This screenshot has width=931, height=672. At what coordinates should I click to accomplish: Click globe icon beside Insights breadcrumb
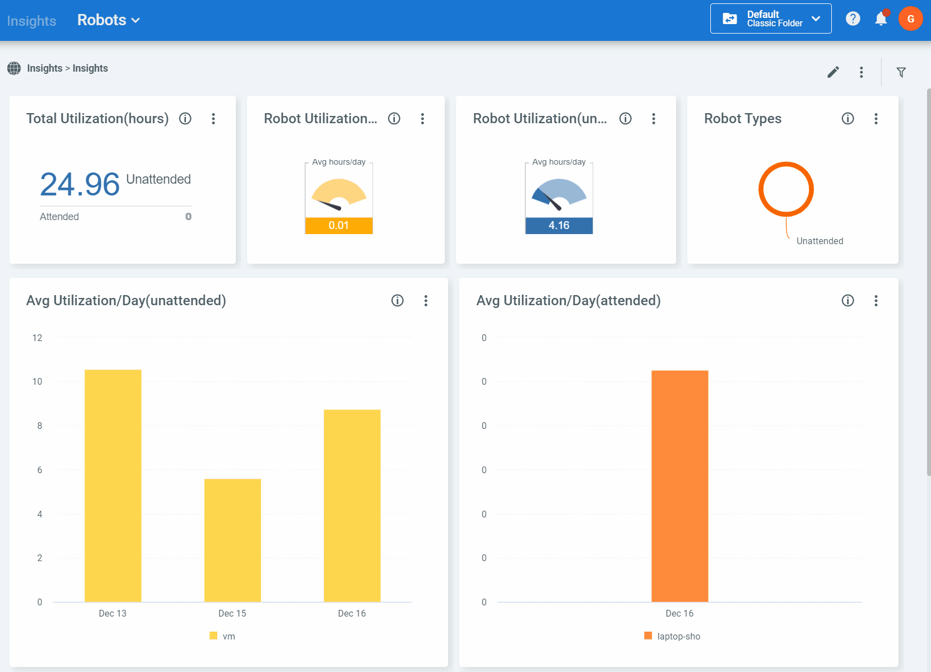click(14, 68)
